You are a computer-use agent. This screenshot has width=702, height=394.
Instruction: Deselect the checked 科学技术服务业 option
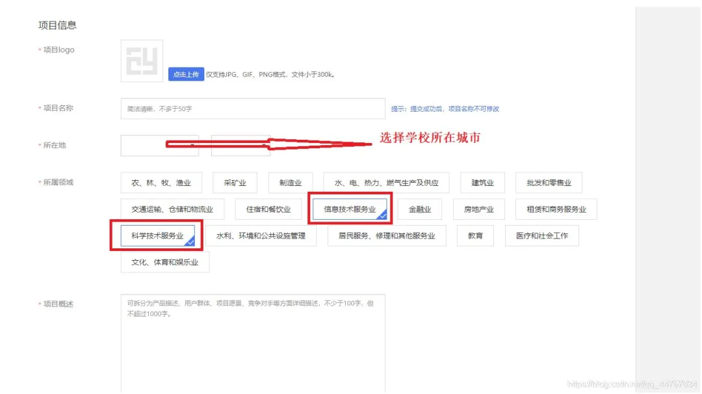[157, 236]
